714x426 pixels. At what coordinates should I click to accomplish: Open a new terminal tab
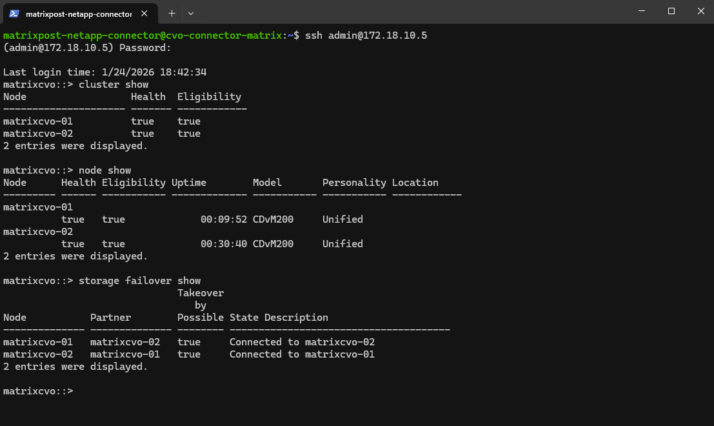point(172,13)
